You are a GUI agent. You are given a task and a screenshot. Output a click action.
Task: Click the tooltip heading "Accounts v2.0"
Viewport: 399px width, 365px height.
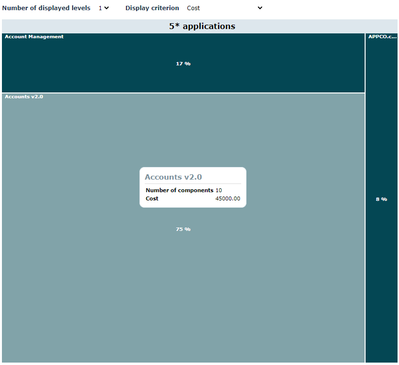pyautogui.click(x=173, y=177)
